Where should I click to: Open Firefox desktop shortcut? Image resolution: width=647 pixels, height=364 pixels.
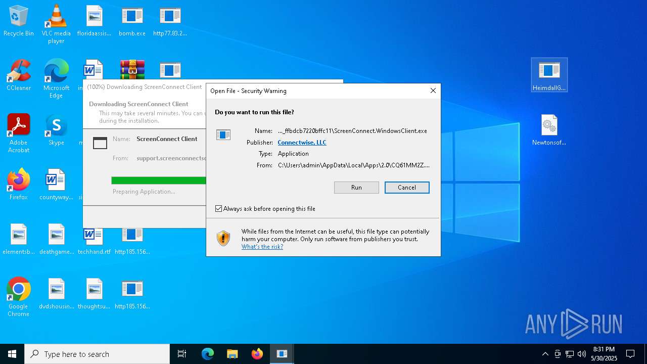pos(19,185)
